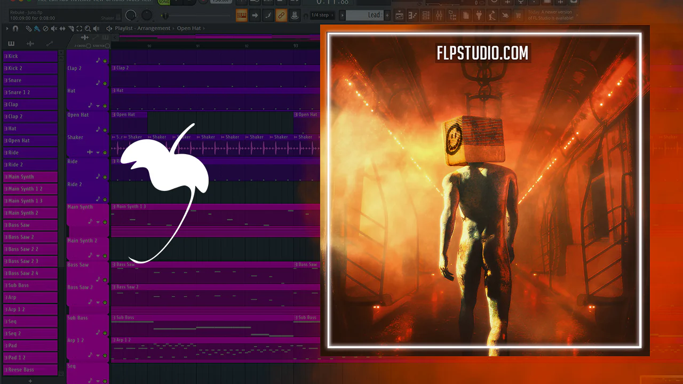Click the waveform icon on the Shaker track header
This screenshot has height=384, width=683.
tap(90, 152)
